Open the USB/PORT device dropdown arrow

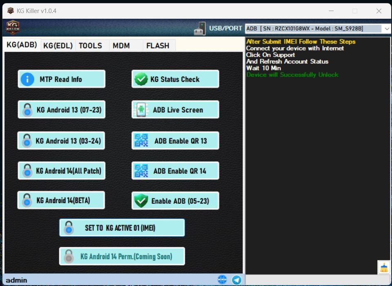(387, 29)
